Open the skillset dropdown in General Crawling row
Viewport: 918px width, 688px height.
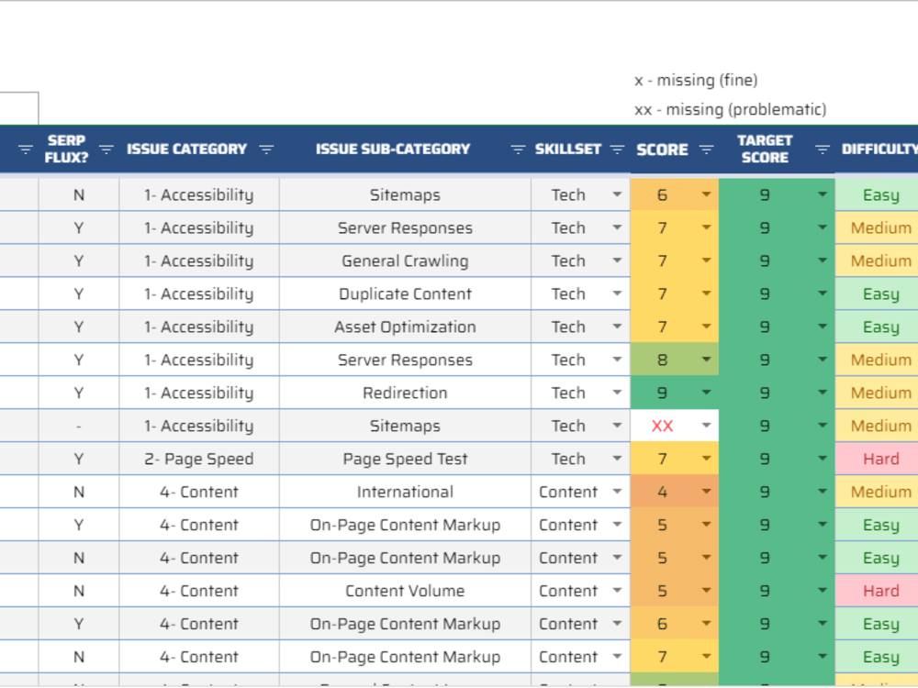(617, 261)
